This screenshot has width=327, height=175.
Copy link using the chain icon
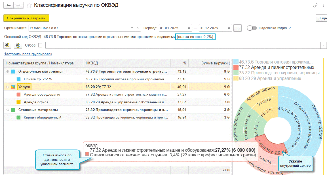(x=315, y=5)
